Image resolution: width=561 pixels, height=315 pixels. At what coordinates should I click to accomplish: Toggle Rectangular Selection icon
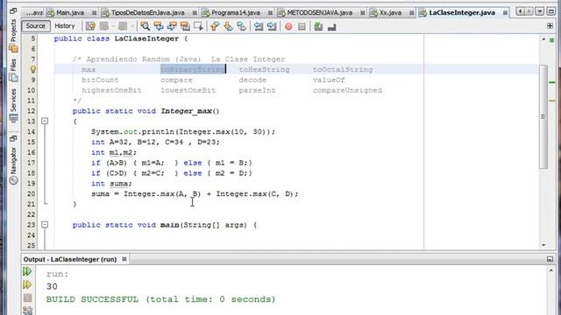(x=198, y=26)
